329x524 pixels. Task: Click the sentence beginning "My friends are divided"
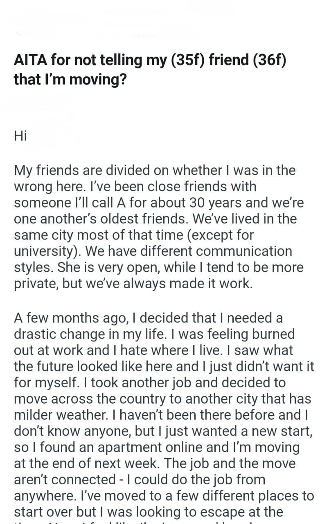pyautogui.click(x=102, y=170)
